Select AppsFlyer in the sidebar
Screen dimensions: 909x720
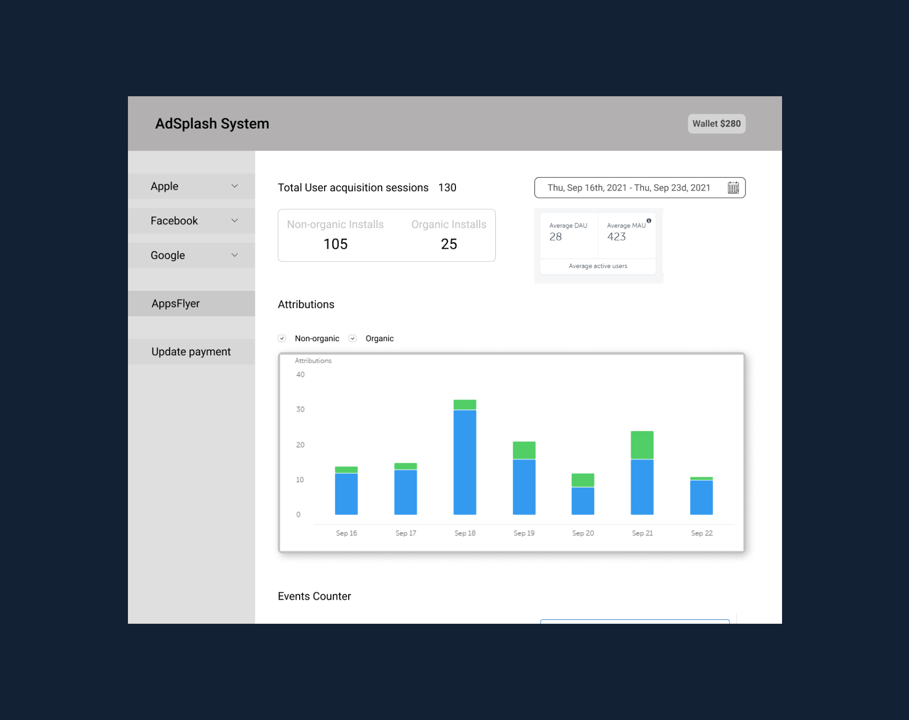[191, 304]
